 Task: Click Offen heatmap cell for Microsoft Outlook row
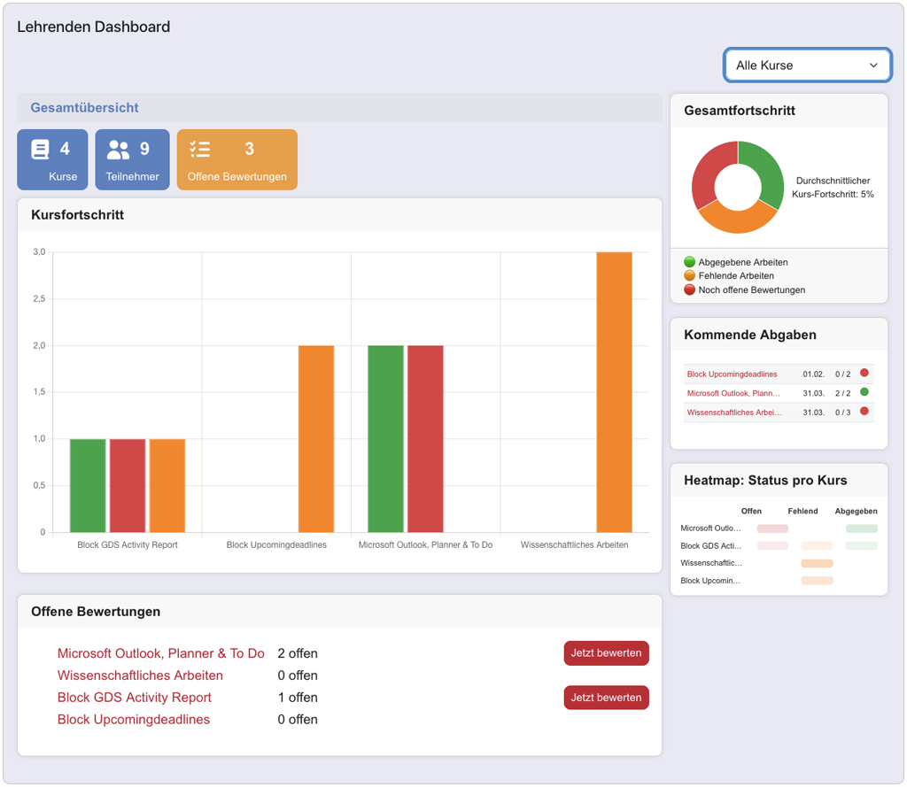[x=771, y=529]
